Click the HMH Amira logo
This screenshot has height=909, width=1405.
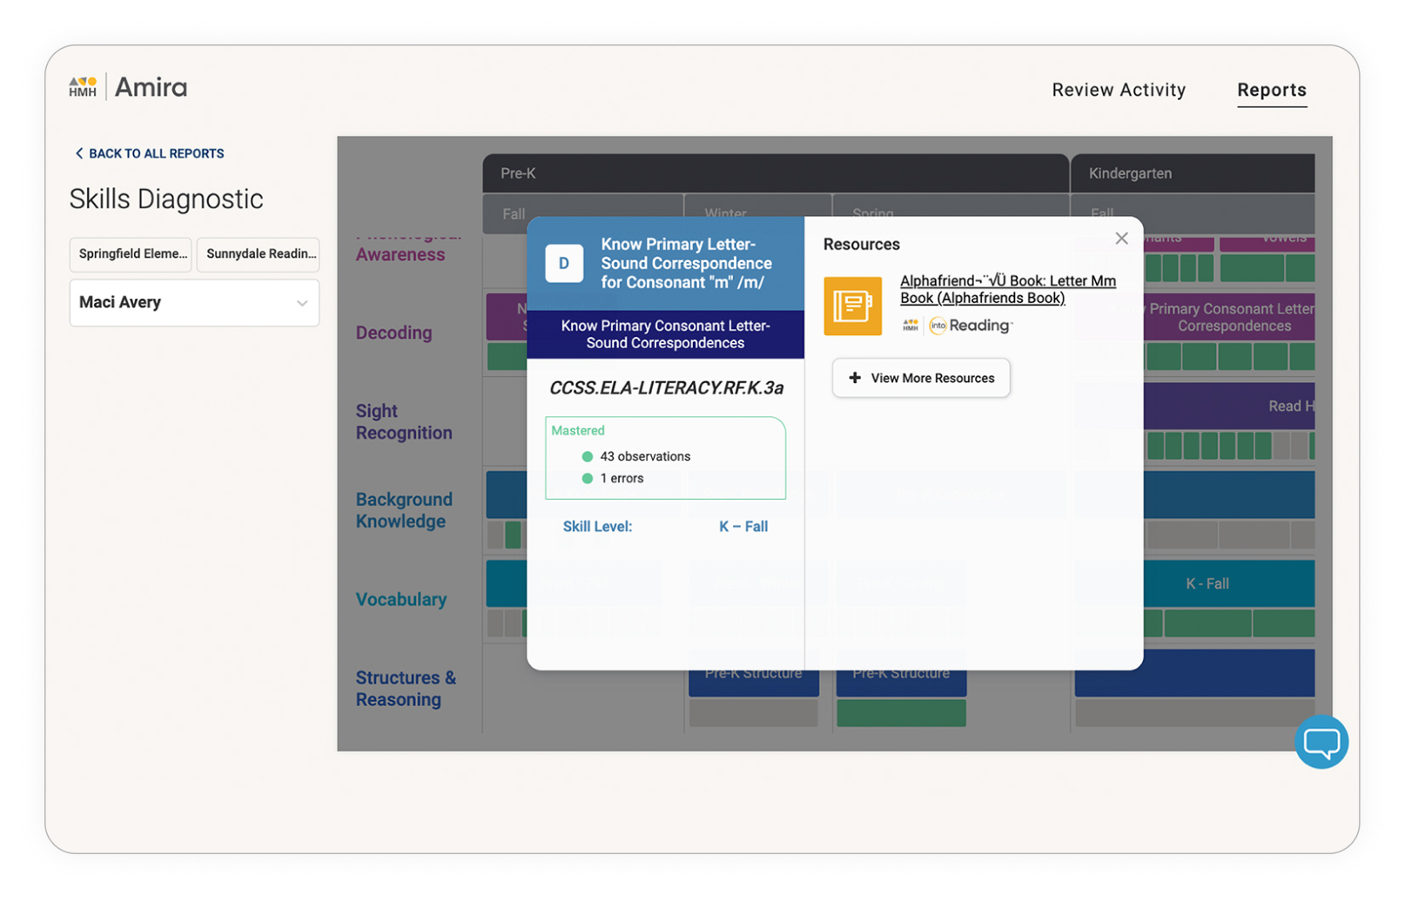[x=128, y=87]
